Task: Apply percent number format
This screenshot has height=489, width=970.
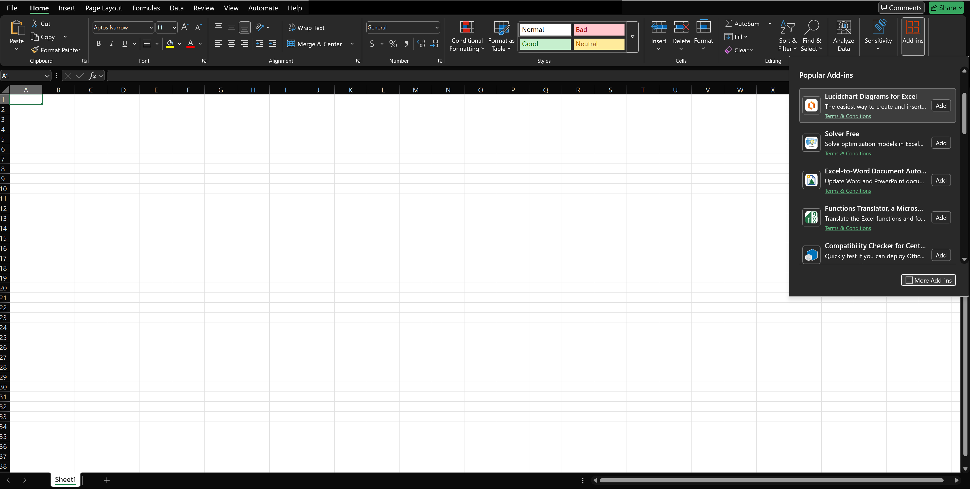Action: coord(393,43)
